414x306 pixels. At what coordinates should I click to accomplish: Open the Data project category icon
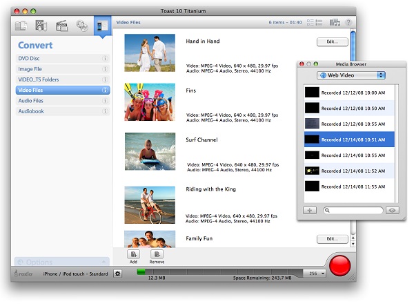21,26
